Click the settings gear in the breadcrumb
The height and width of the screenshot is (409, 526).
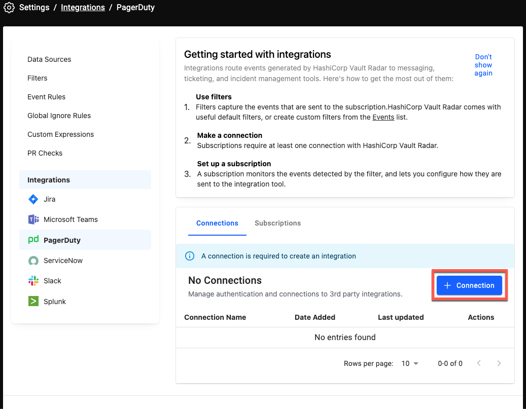tap(9, 7)
